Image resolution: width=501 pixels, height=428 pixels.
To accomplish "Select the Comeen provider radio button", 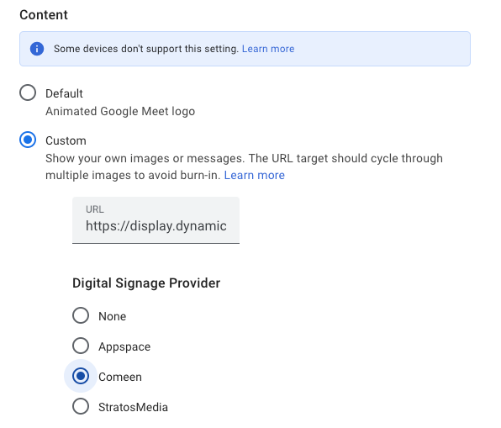I will [x=81, y=376].
